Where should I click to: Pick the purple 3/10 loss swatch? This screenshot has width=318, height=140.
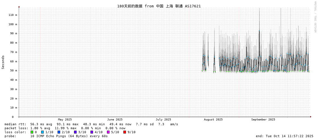coord(75,132)
